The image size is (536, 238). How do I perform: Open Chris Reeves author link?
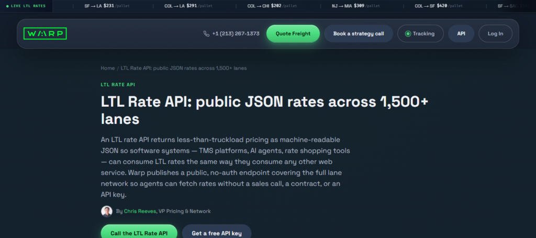point(140,211)
